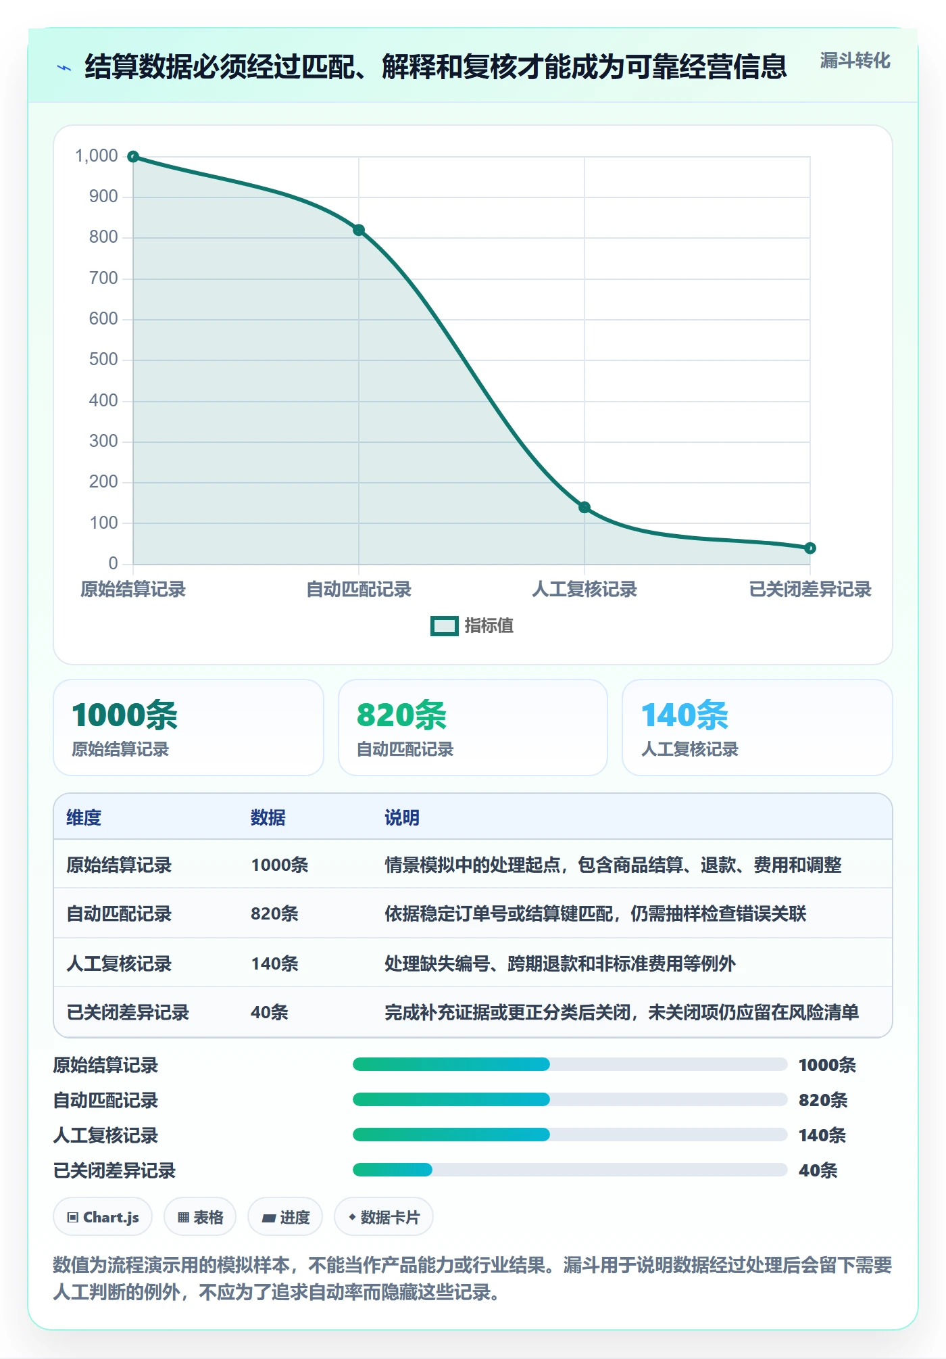Select the chart point for 原始结算记录
The image size is (946, 1359).
[x=133, y=157]
